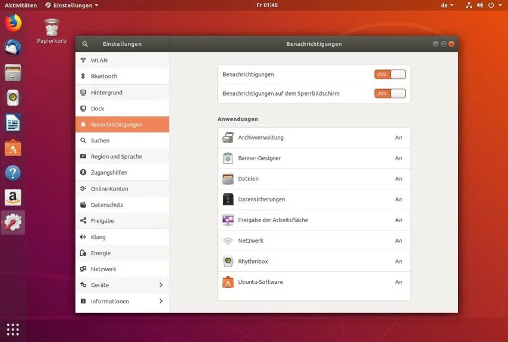The width and height of the screenshot is (508, 342).
Task: Click the Energie battery icon
Action: tap(83, 253)
